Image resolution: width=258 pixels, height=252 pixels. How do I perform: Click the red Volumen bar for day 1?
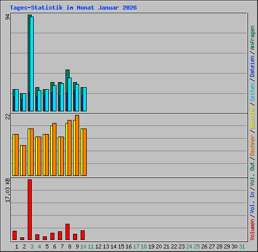pos(15,235)
